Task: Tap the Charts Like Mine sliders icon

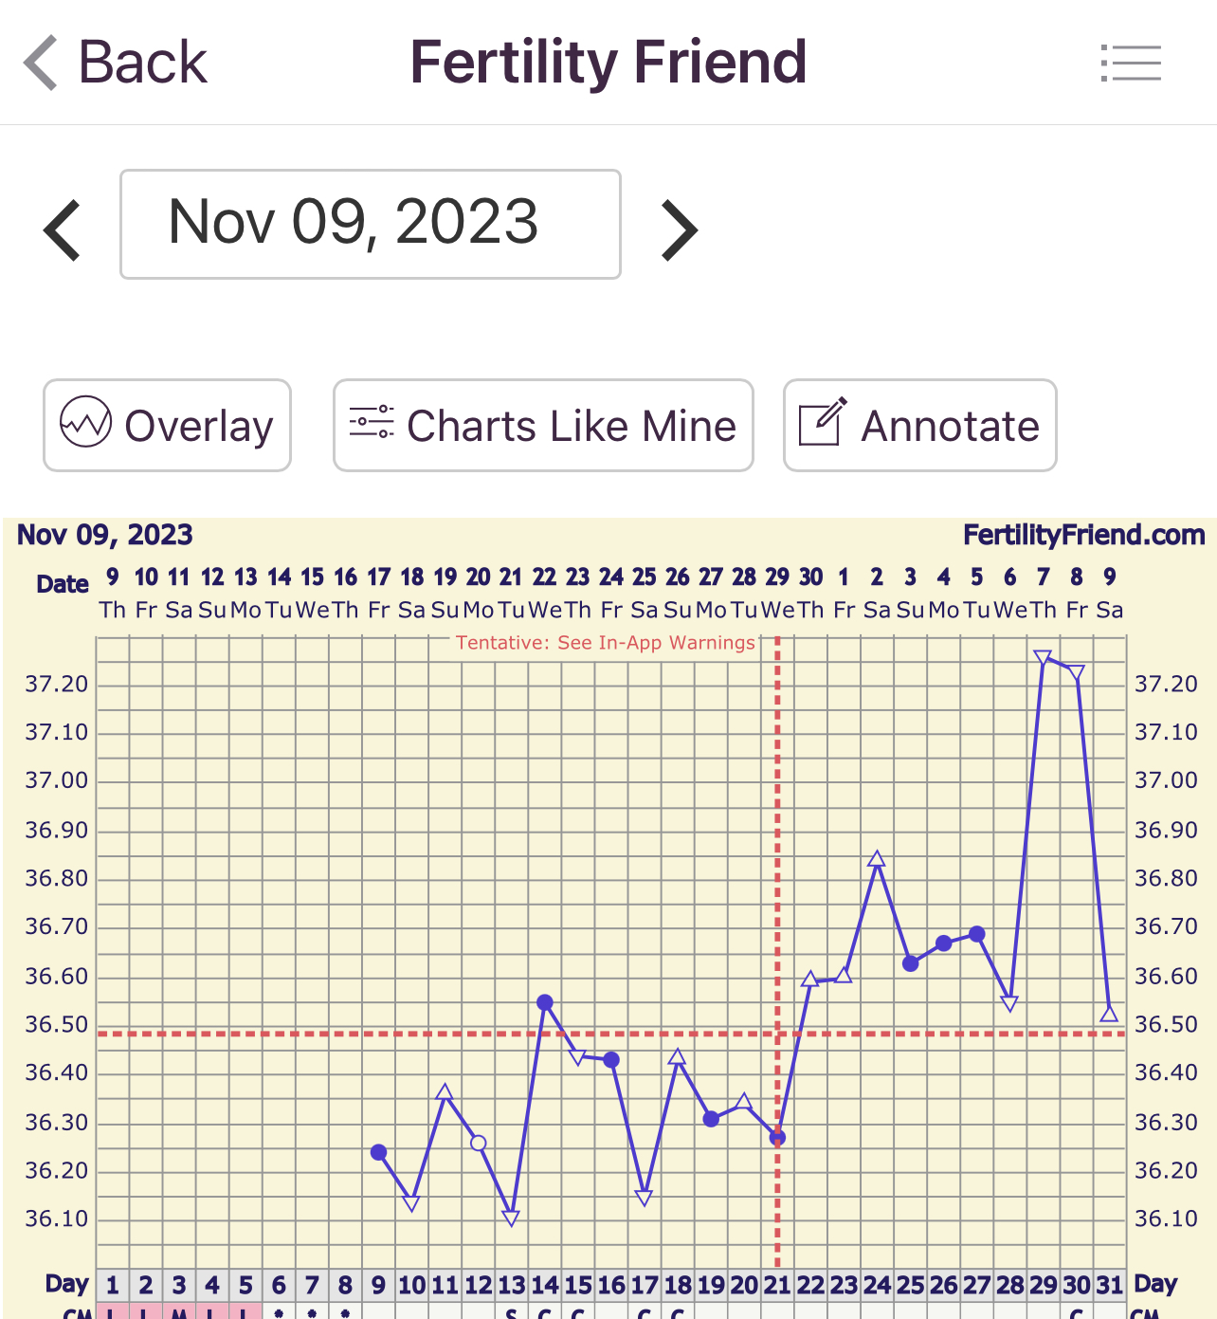Action: tap(372, 422)
